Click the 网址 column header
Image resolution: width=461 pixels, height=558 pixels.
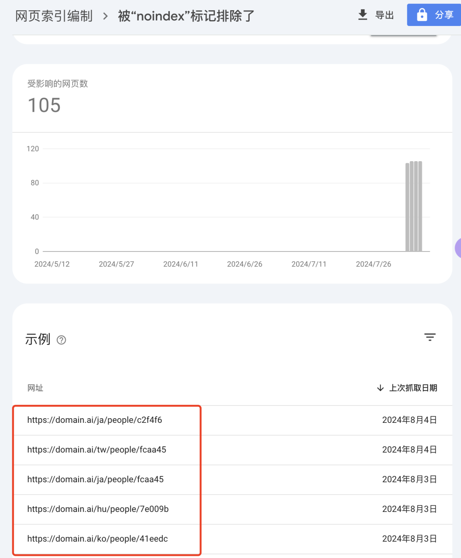coord(35,388)
